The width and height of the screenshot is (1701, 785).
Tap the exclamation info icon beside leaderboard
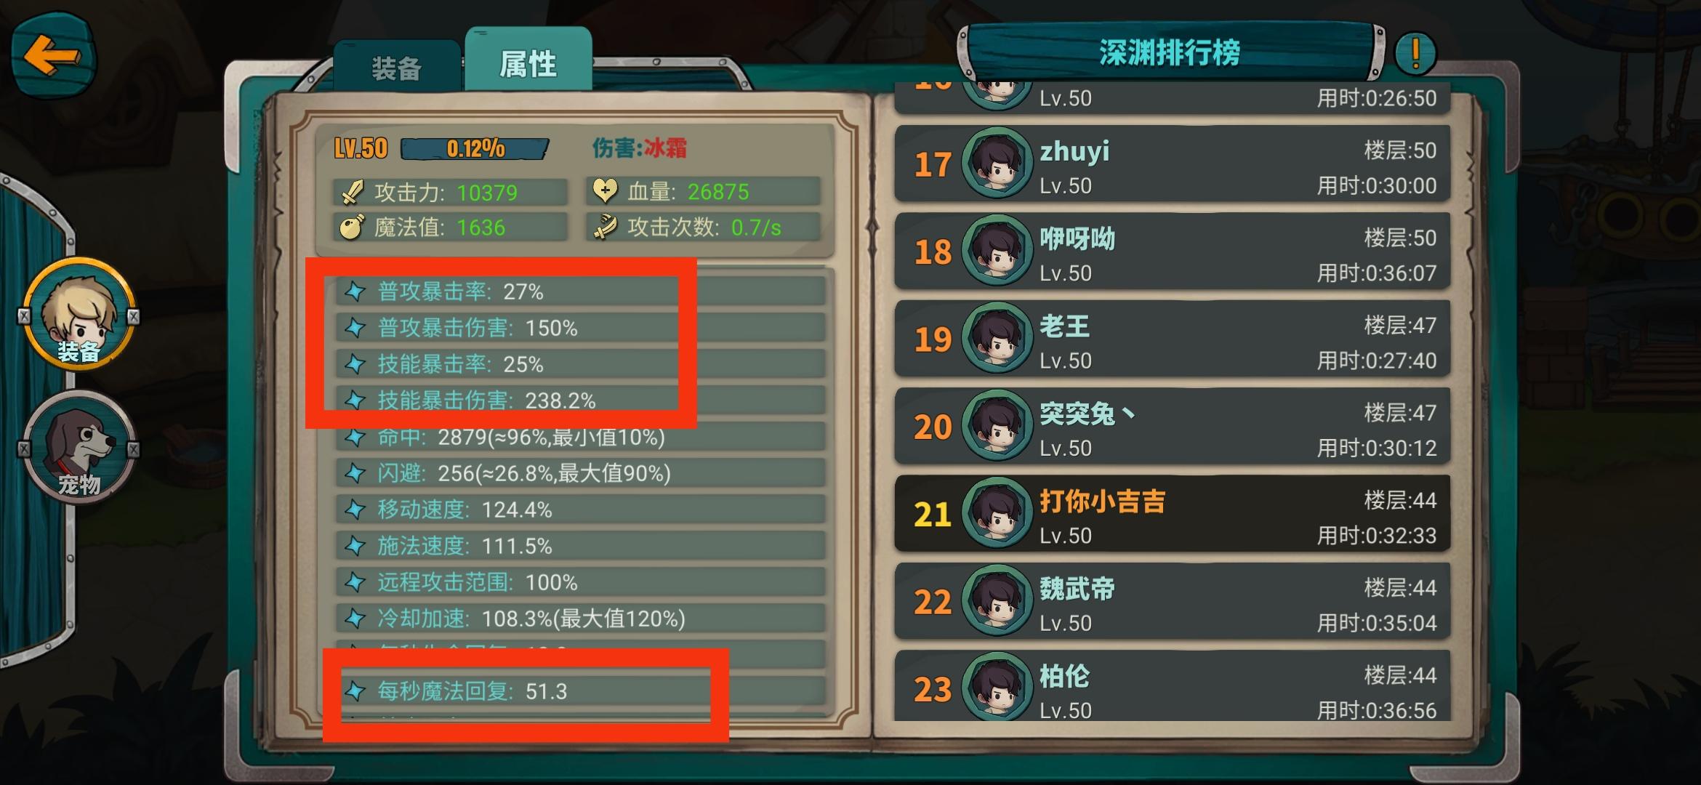pyautogui.click(x=1415, y=53)
